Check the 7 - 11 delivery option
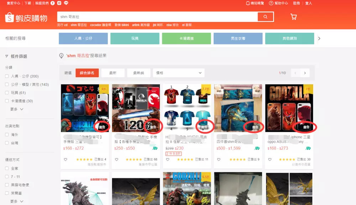 click(x=7, y=177)
